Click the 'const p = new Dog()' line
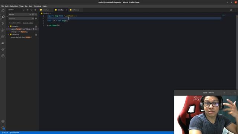This screenshot has height=134, width=238. click(58, 21)
